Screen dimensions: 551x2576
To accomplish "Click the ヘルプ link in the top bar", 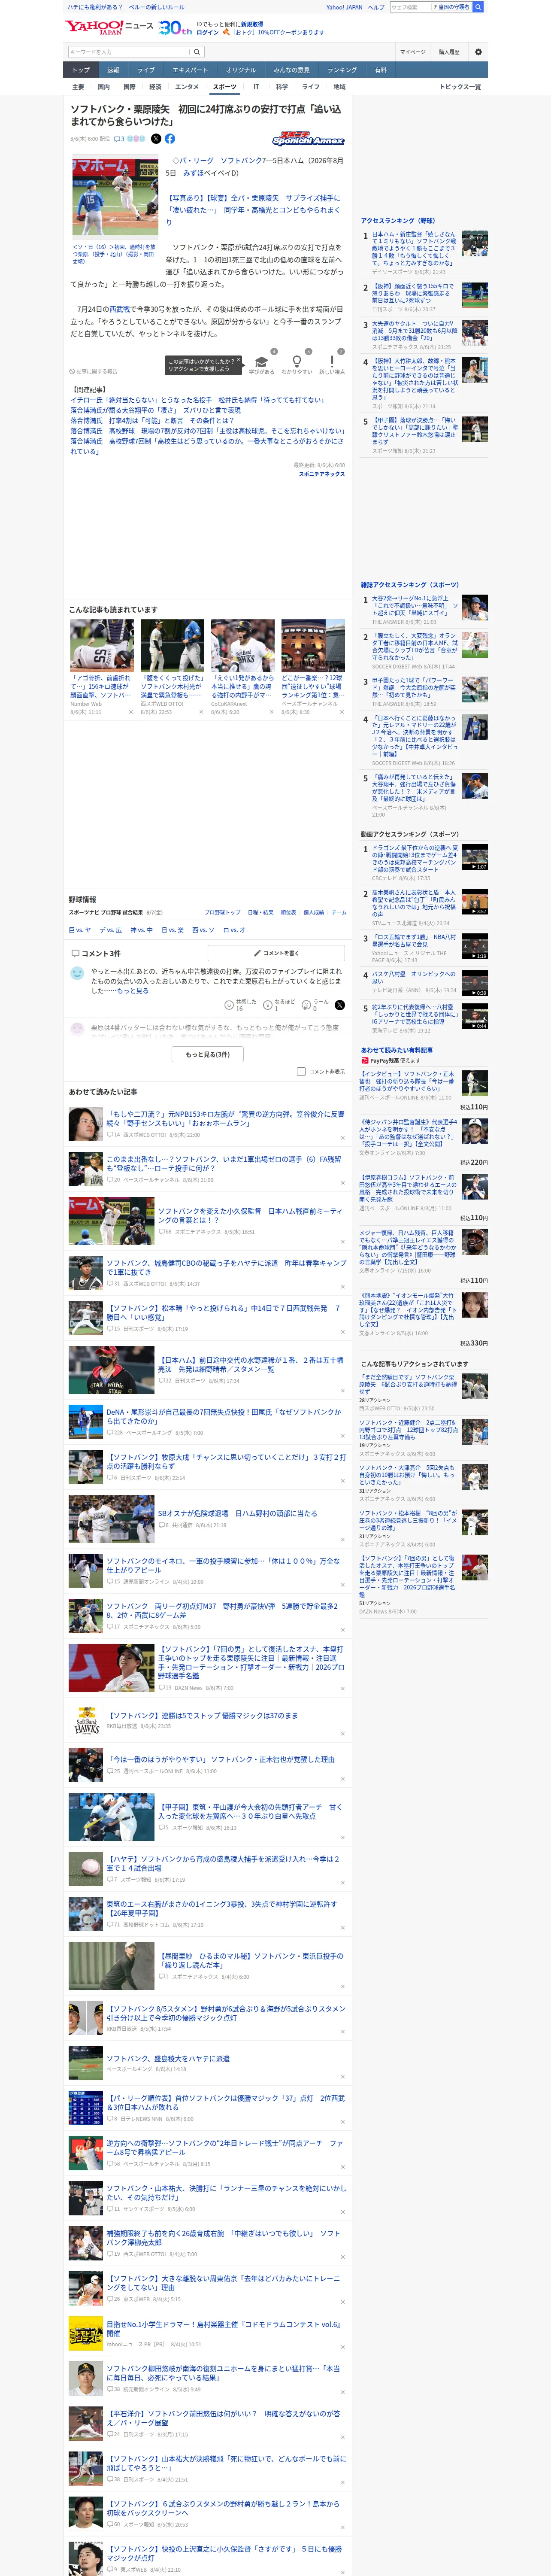I will (x=376, y=7).
